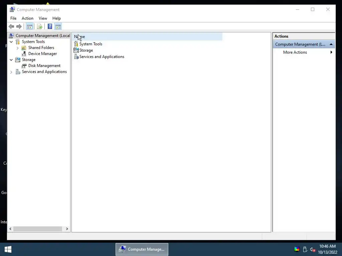Click the Device Manager icon in the tree
Viewport: 342px width, 256px height.
click(24, 54)
